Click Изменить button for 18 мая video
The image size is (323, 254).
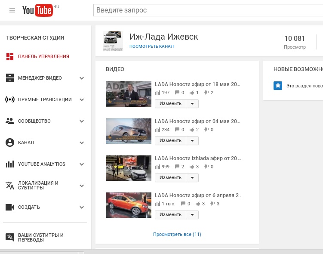(170, 104)
